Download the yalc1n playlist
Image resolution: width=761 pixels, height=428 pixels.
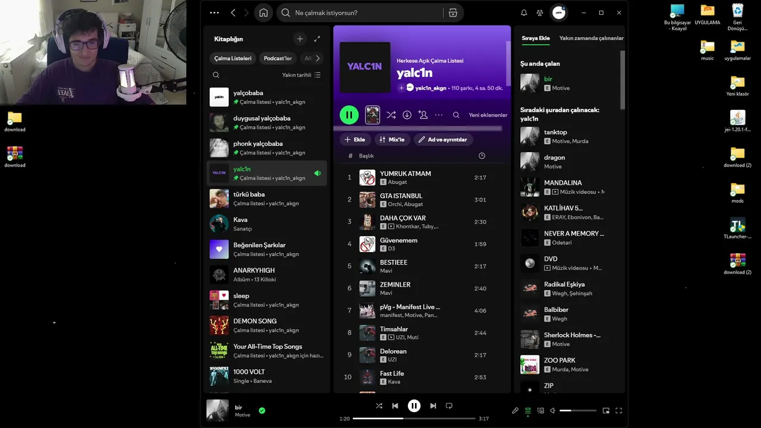[x=407, y=115]
